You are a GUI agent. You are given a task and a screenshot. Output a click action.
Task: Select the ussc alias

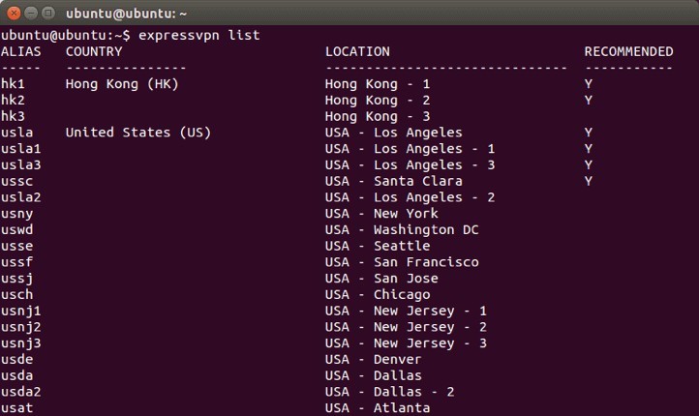tap(16, 181)
